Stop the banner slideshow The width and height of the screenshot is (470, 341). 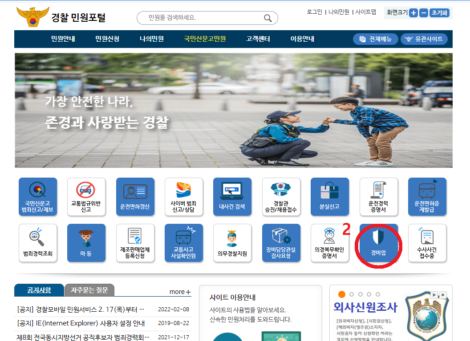(x=443, y=295)
